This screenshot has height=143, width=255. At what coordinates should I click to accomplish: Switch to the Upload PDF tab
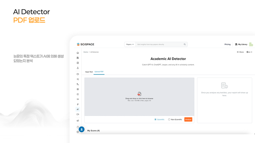99,71
